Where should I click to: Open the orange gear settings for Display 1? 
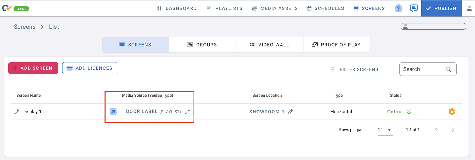452,112
